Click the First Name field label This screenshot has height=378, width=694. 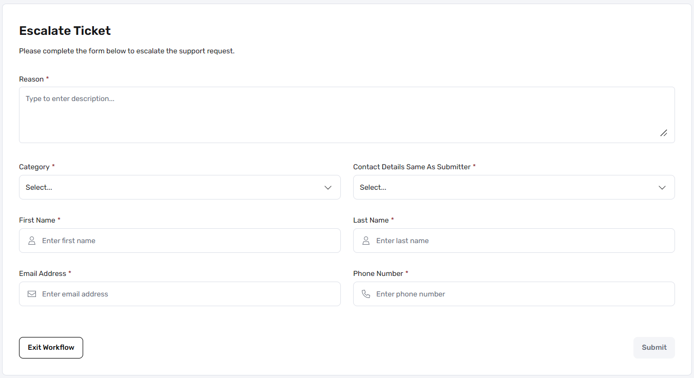37,220
